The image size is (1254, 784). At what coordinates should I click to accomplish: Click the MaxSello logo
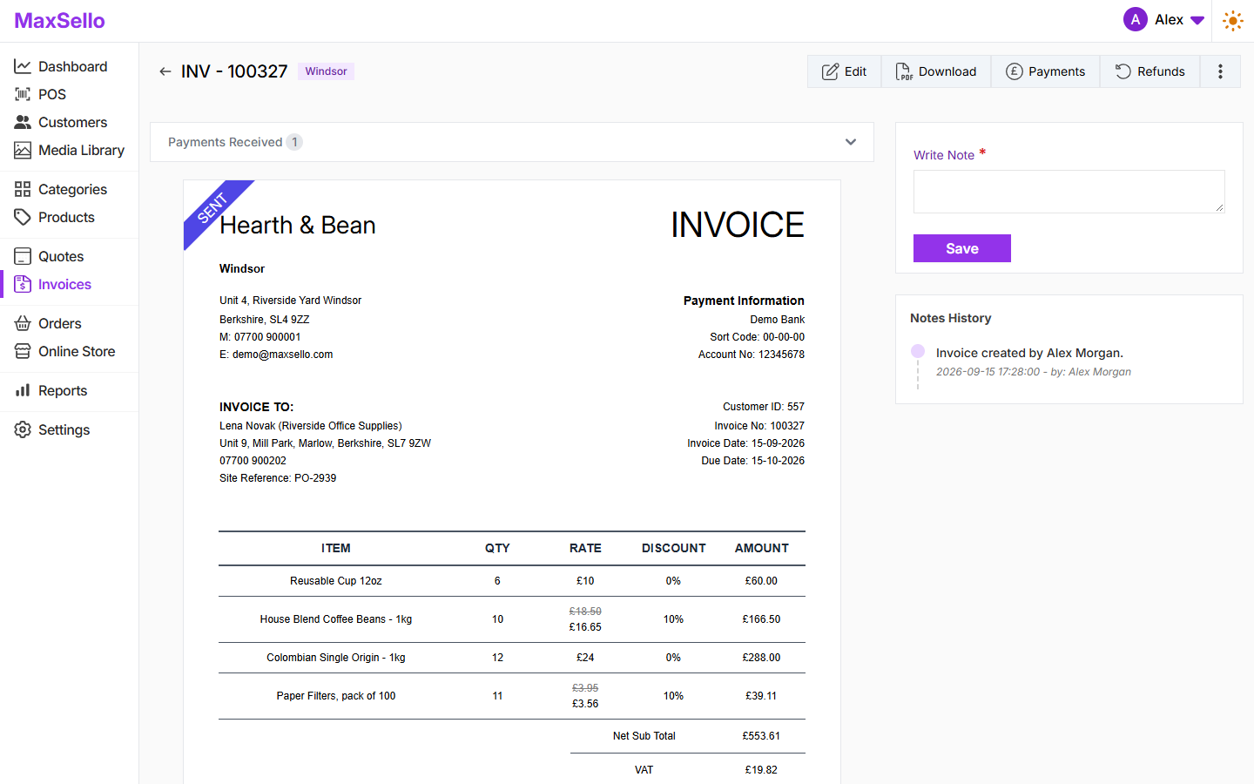point(59,21)
